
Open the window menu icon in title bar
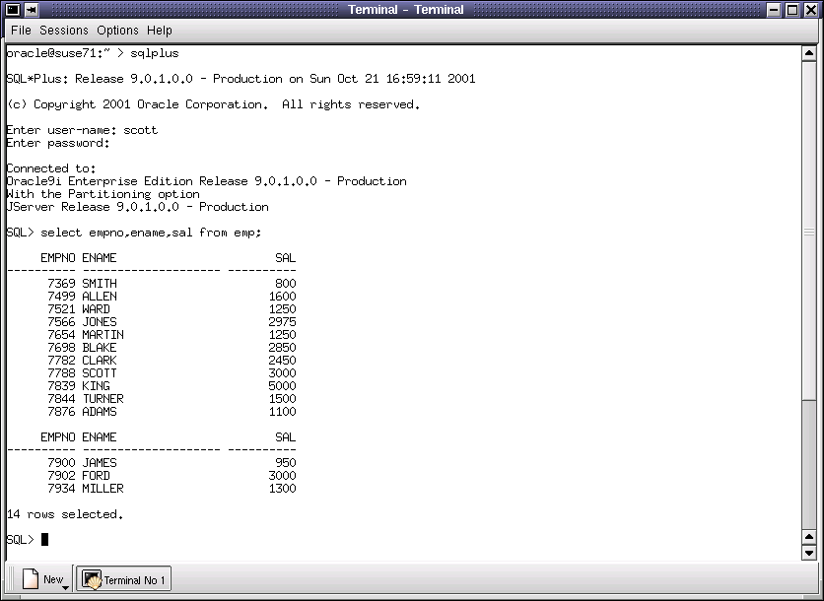(x=13, y=10)
